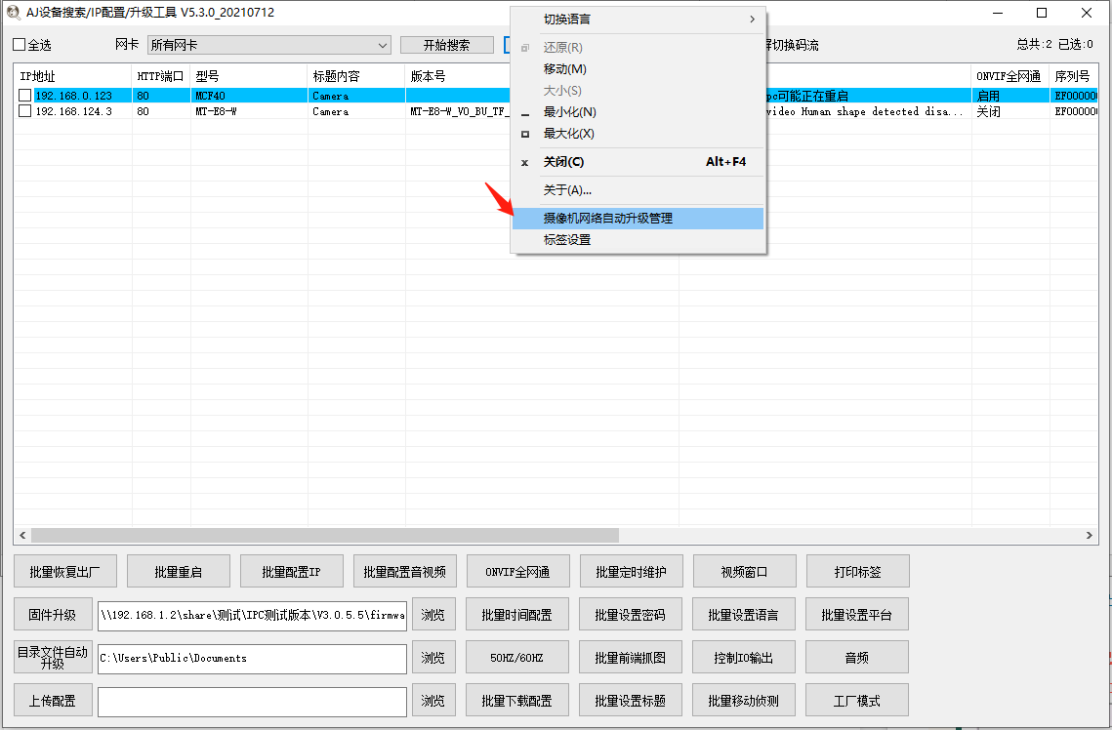Select 摄像机网络自动升级管理 from the context menu
The width and height of the screenshot is (1112, 730).
tap(638, 218)
